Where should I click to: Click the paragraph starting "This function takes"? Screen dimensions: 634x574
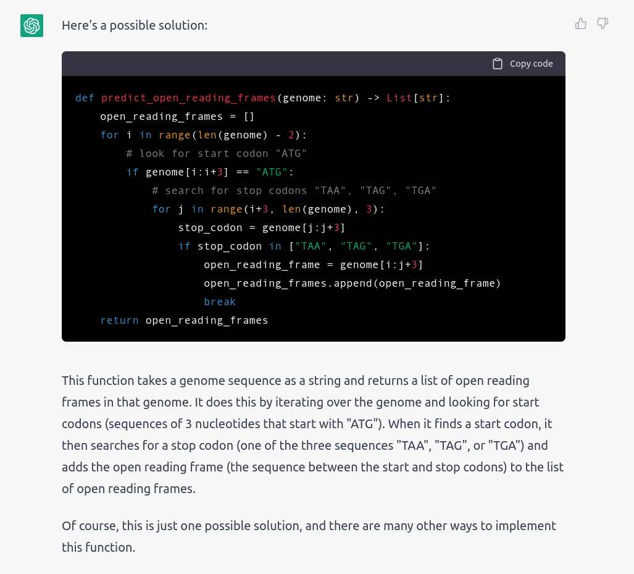[x=312, y=434]
